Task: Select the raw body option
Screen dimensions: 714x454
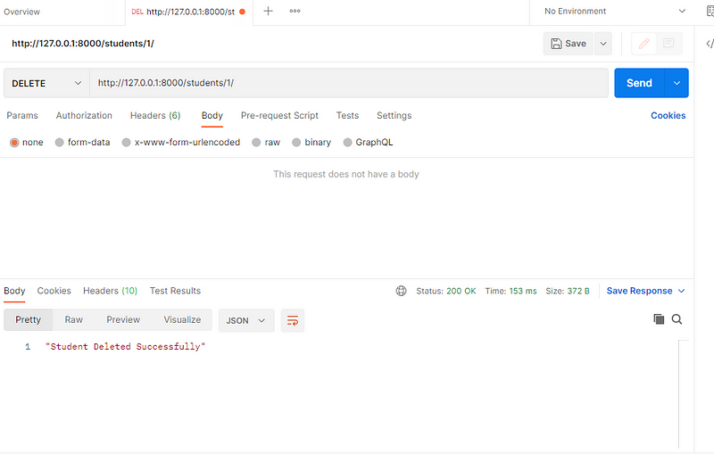Action: 266,143
